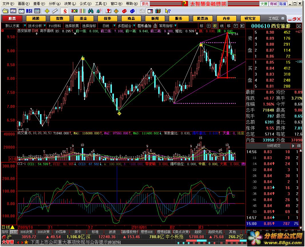Toggle the 图形叠加 overlay button

point(144,26)
